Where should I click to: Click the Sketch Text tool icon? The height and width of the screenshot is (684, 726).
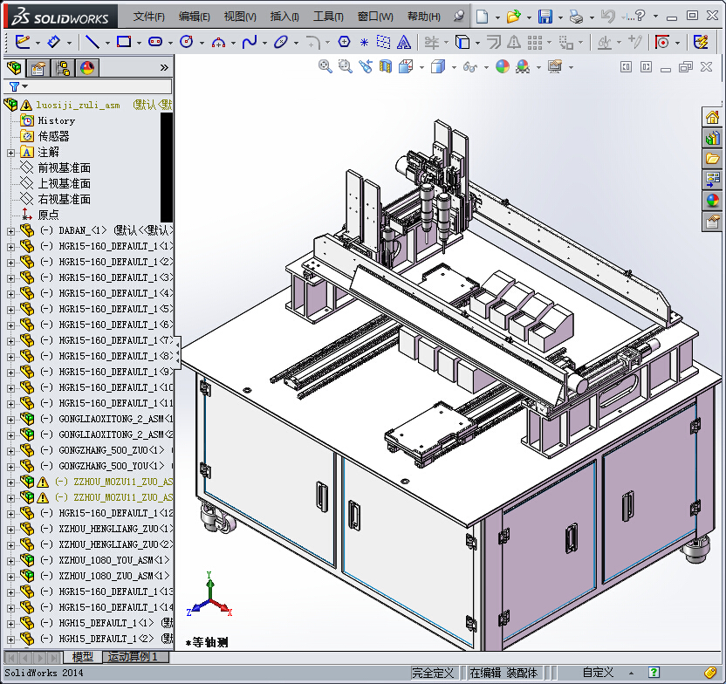(x=404, y=42)
